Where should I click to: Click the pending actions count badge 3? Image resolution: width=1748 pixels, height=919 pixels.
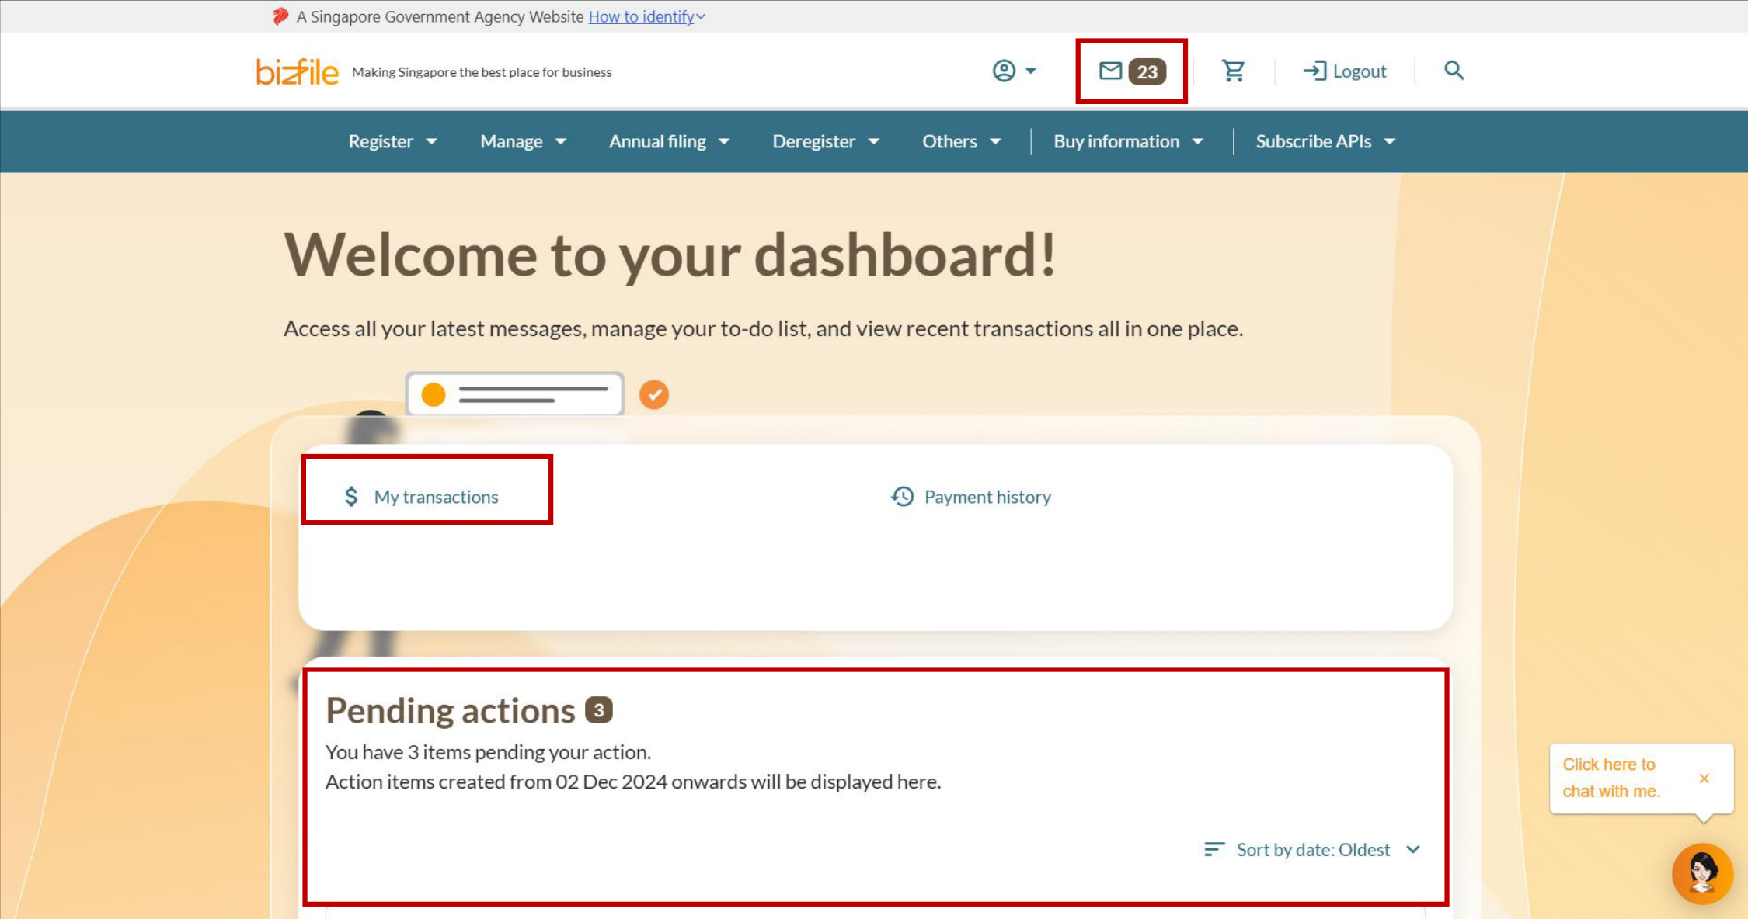pyautogui.click(x=598, y=710)
